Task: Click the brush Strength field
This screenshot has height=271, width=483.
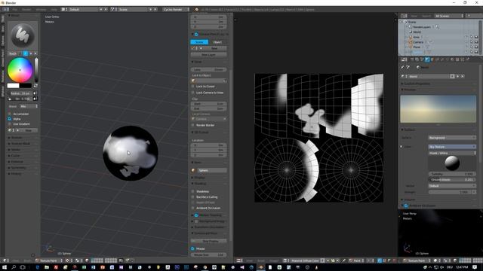Action: coord(20,99)
